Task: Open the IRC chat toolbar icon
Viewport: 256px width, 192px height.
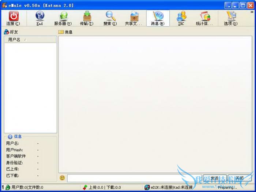Action: (x=181, y=16)
